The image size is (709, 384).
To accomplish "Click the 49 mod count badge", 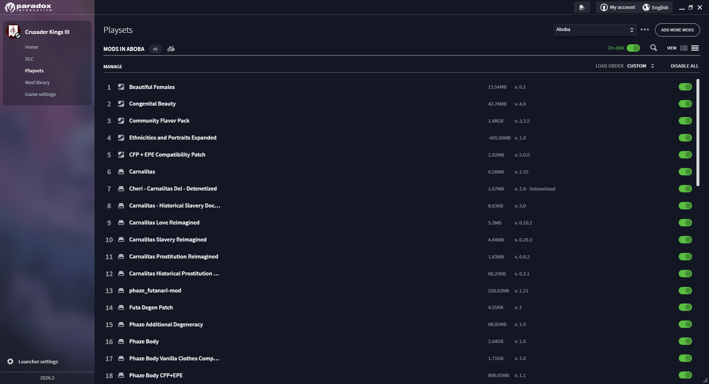I will click(155, 49).
